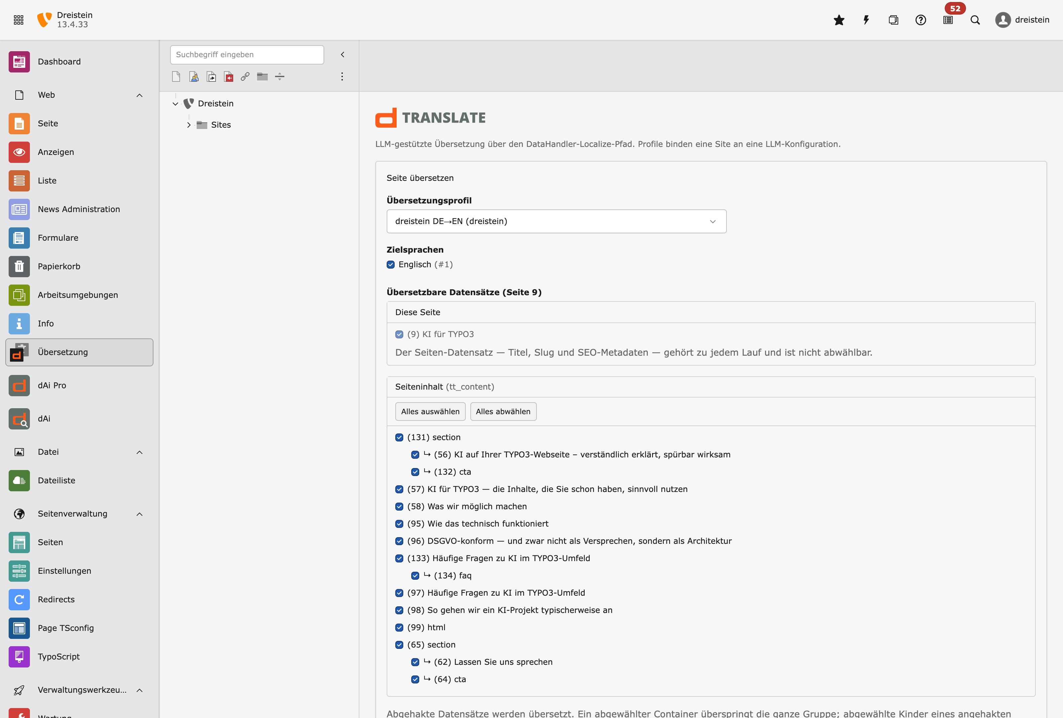Image resolution: width=1063 pixels, height=718 pixels.
Task: Click the Übersetzung module icon
Action: [19, 352]
